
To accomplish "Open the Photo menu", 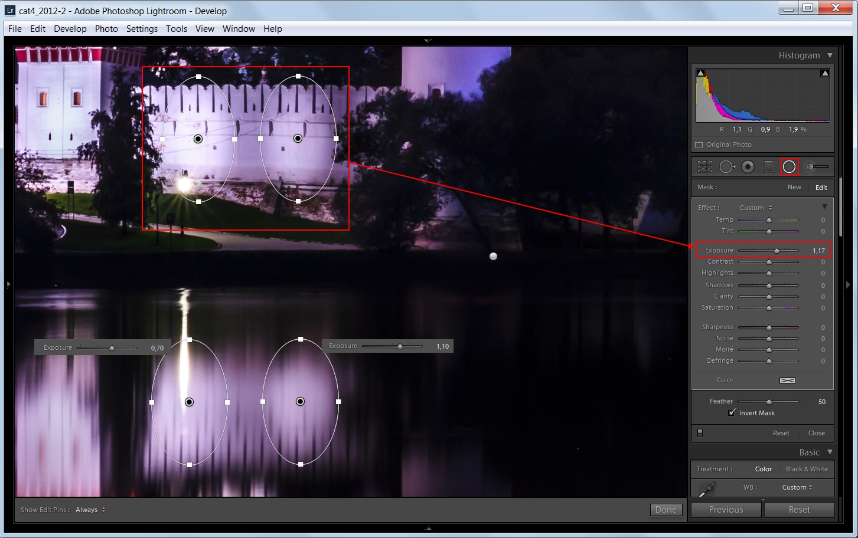I will click(106, 28).
